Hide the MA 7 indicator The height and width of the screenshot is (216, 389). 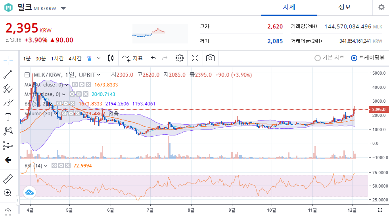click(72, 94)
